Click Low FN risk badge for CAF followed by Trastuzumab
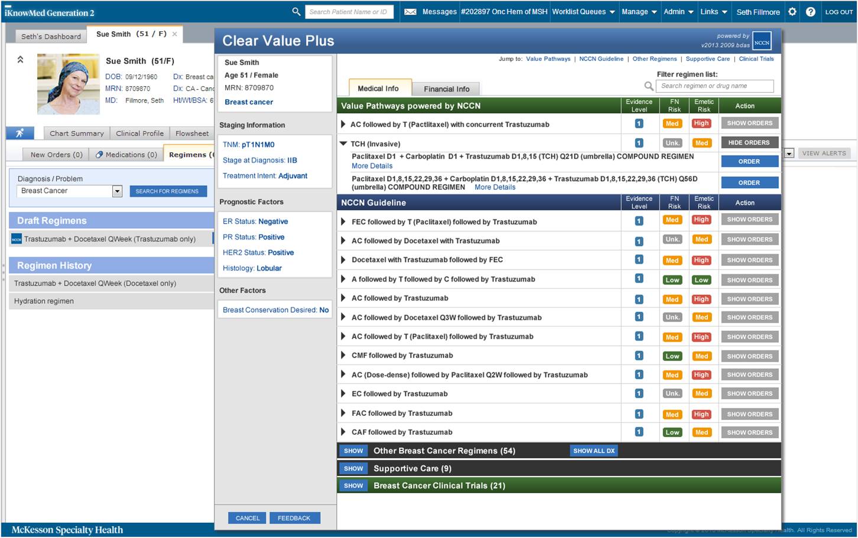 coord(672,432)
